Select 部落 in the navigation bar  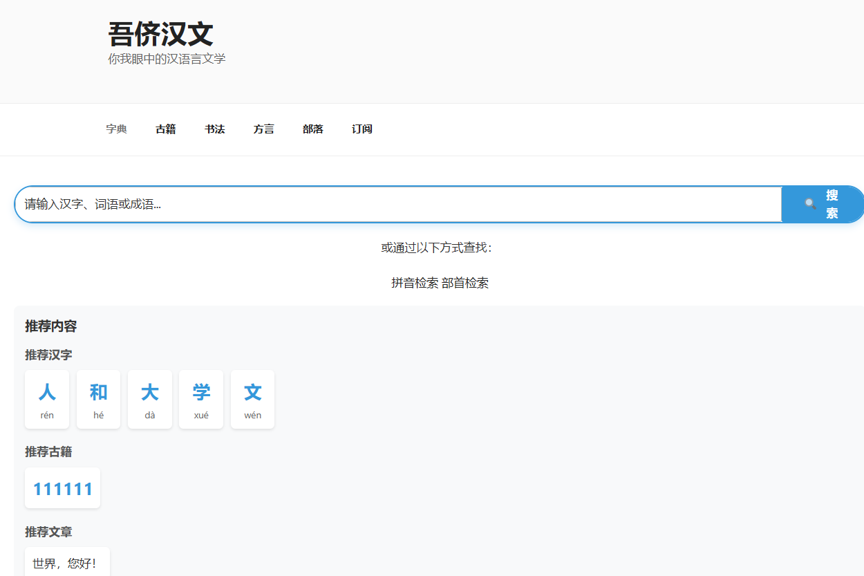point(313,129)
